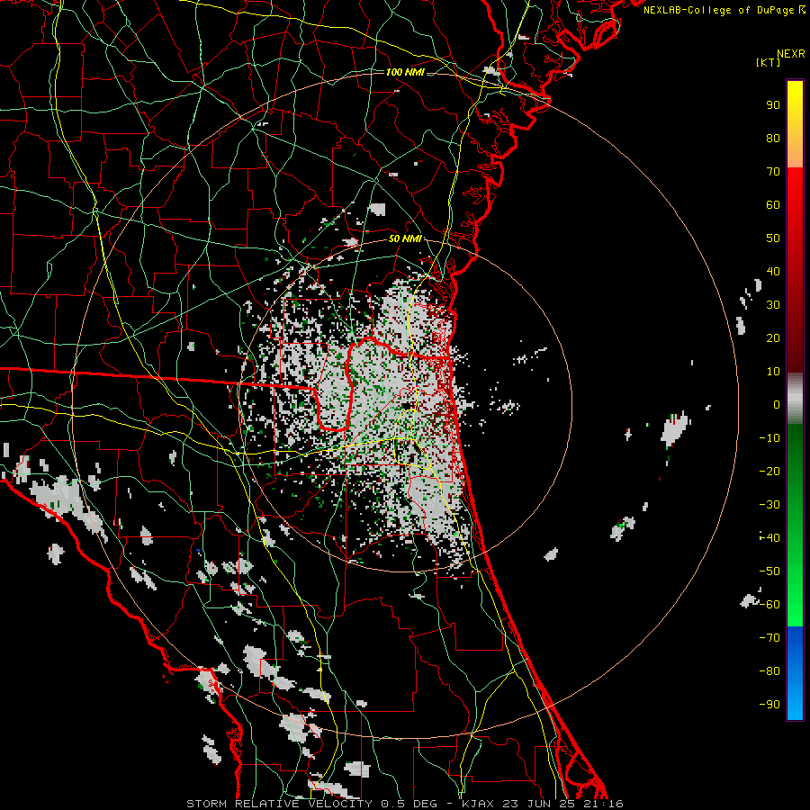Click the "-40" value on velocity scale
Image resolution: width=810 pixels, height=810 pixels.
pyautogui.click(x=769, y=538)
